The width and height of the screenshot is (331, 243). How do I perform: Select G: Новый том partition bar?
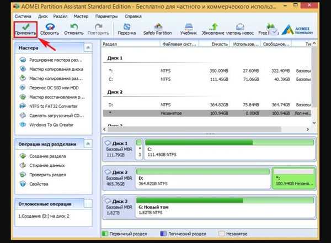(225, 207)
